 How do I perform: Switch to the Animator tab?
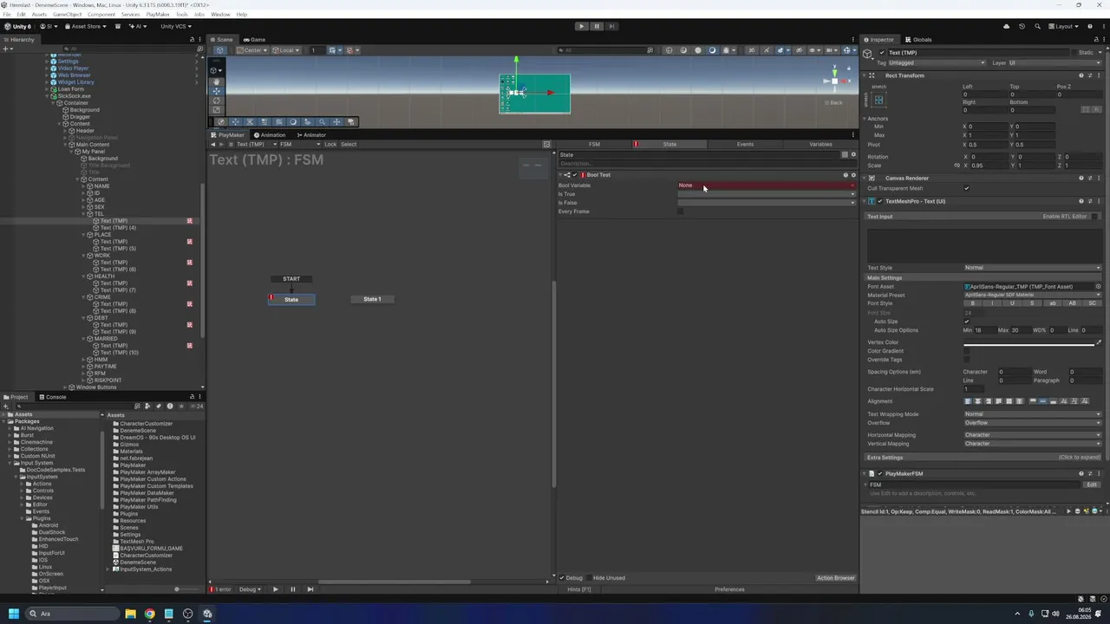click(311, 135)
